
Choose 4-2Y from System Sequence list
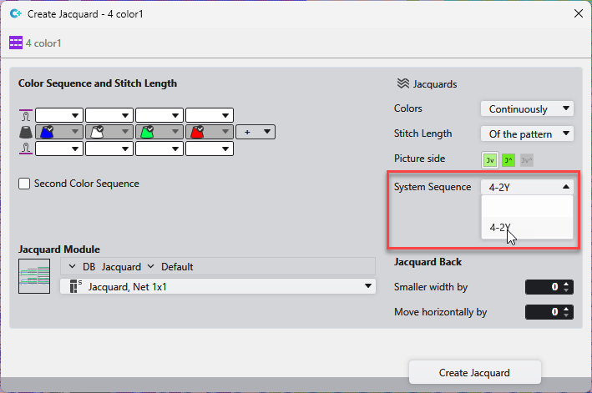(501, 228)
